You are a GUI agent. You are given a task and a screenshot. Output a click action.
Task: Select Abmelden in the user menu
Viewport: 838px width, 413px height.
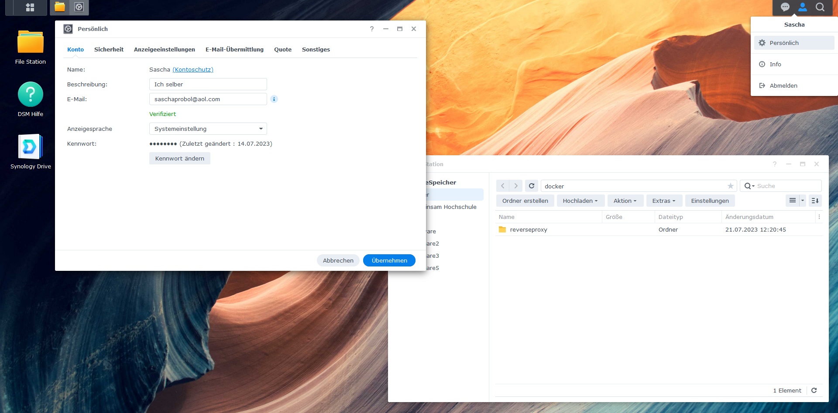[x=783, y=85]
